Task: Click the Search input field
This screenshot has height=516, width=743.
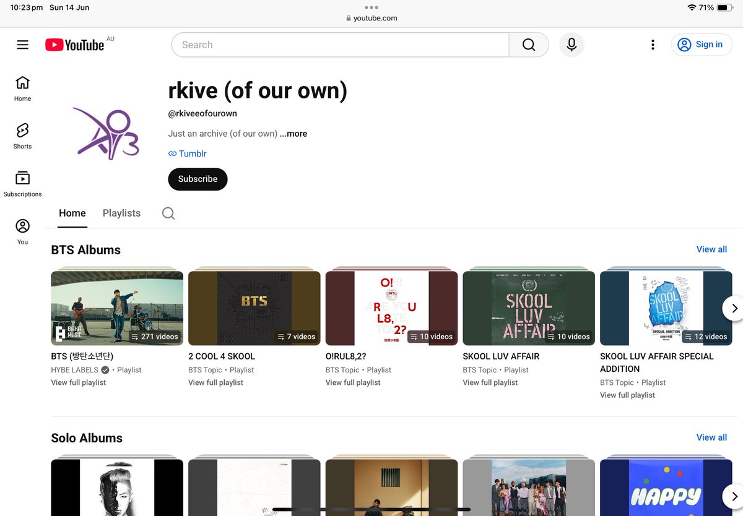Action: click(340, 45)
